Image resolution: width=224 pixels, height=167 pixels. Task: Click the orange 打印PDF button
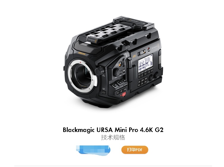click(x=135, y=150)
